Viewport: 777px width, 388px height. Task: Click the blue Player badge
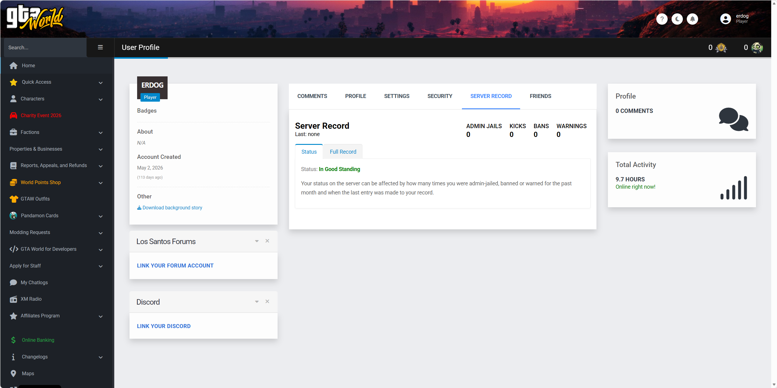point(150,97)
